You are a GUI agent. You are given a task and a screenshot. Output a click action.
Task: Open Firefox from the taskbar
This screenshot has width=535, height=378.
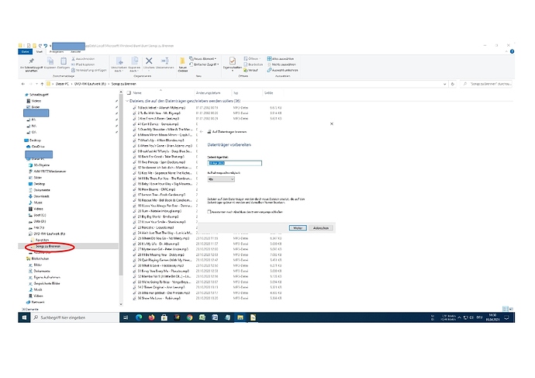[x=151, y=317]
